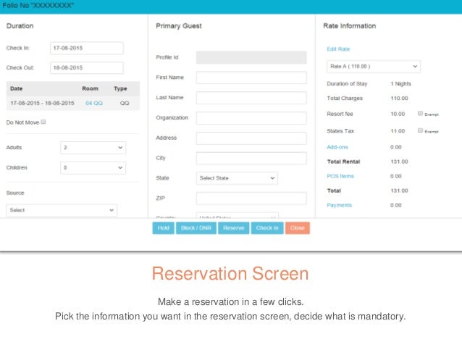The height and width of the screenshot is (347, 462).
Task: Click the City input field
Action: pos(251,159)
